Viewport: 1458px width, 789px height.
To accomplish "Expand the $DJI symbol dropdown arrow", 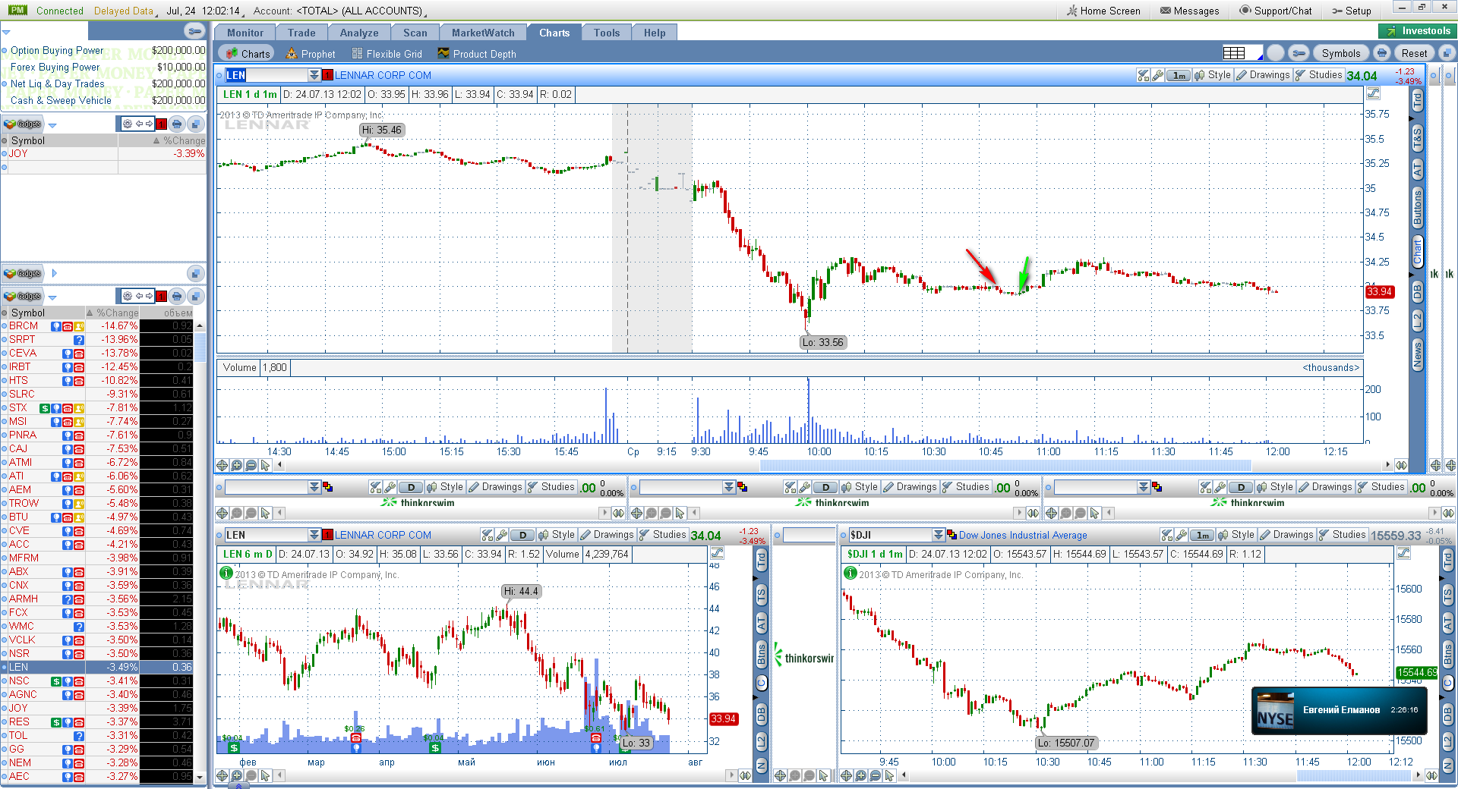I will click(x=939, y=535).
